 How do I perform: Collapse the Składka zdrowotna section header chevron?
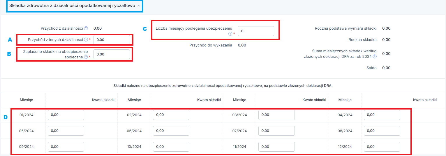coord(139,6)
